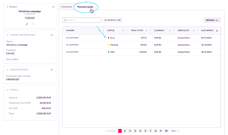Click the 2,000.00 EUR amount value
The height and width of the screenshot is (135, 228).
[x=44, y=98]
